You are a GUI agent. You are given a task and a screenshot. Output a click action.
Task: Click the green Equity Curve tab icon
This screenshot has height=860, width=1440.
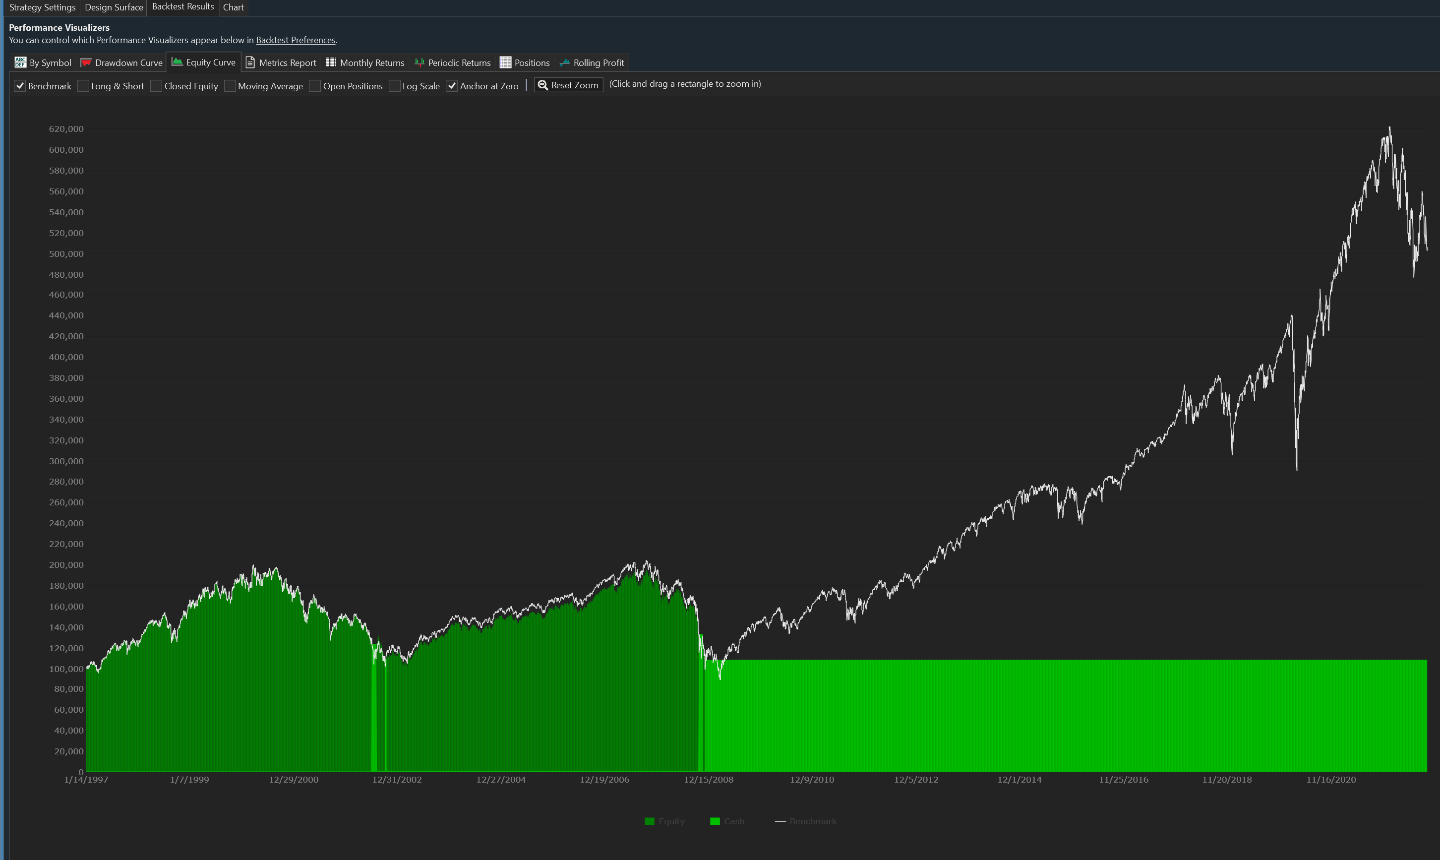point(177,61)
